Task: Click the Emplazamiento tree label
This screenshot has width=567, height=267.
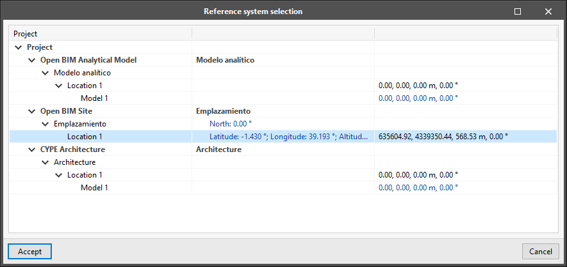Action: (x=80, y=124)
